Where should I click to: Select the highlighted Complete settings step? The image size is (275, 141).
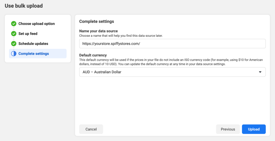pyautogui.click(x=34, y=54)
